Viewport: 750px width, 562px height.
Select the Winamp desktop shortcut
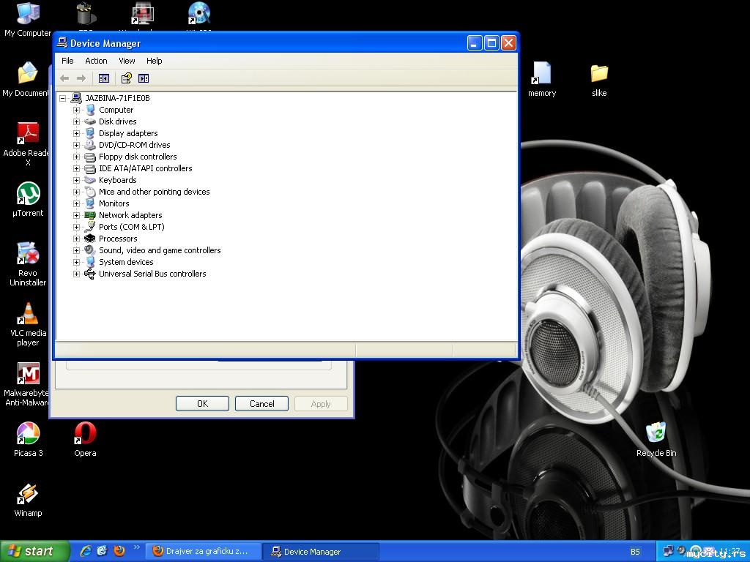tap(28, 495)
